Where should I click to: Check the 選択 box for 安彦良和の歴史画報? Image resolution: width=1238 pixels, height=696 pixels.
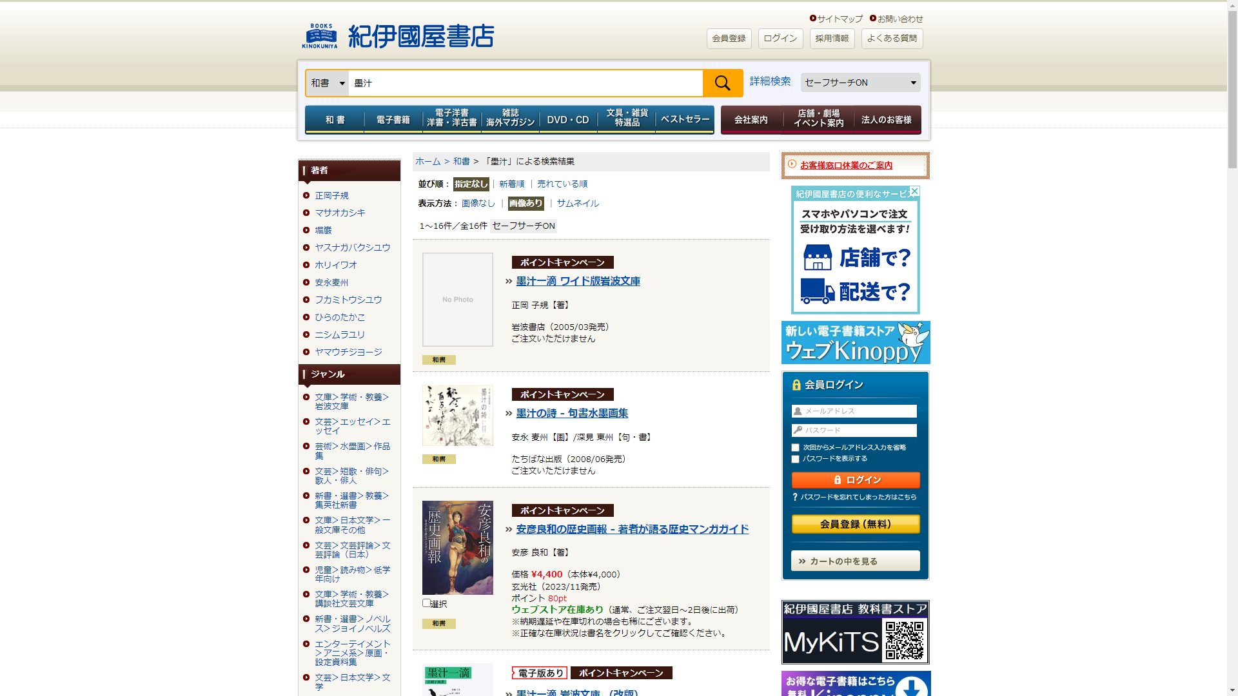click(x=426, y=603)
